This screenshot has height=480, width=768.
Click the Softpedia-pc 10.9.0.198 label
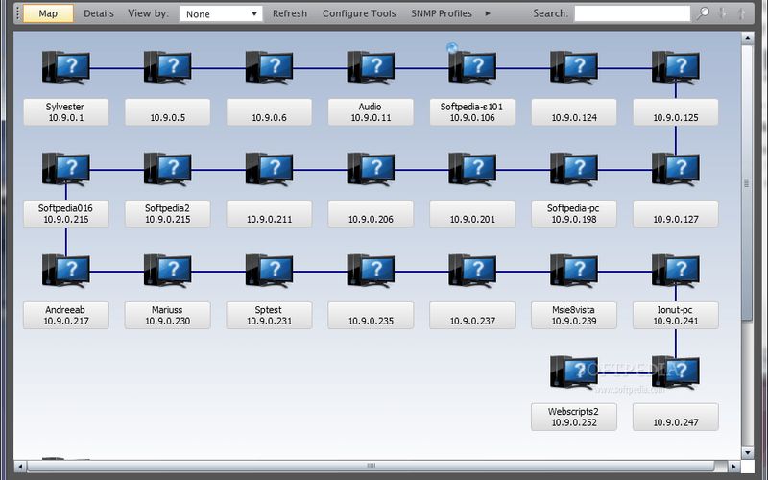[574, 213]
